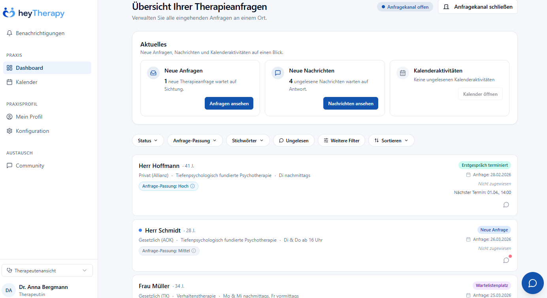Click calendar icon next to Anfrage: 28.02.2026
This screenshot has height=298, width=547.
[468, 175]
